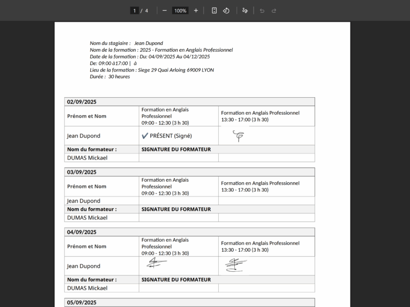Click the undo icon in toolbar

click(x=262, y=10)
